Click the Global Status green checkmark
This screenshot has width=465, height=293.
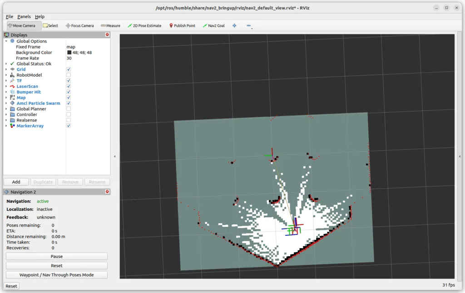(x=12, y=63)
